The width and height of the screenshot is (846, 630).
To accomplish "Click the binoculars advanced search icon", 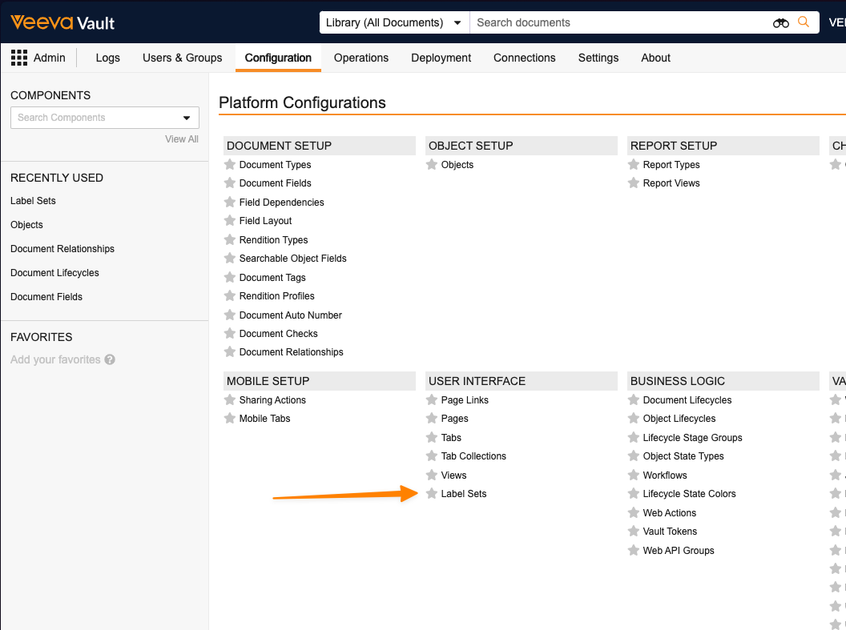I will pyautogui.click(x=781, y=22).
